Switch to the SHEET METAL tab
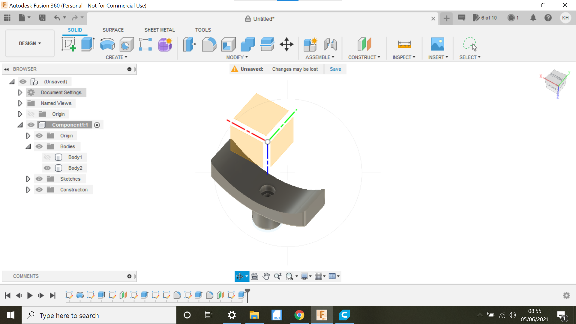Image resolution: width=576 pixels, height=324 pixels. pyautogui.click(x=159, y=30)
